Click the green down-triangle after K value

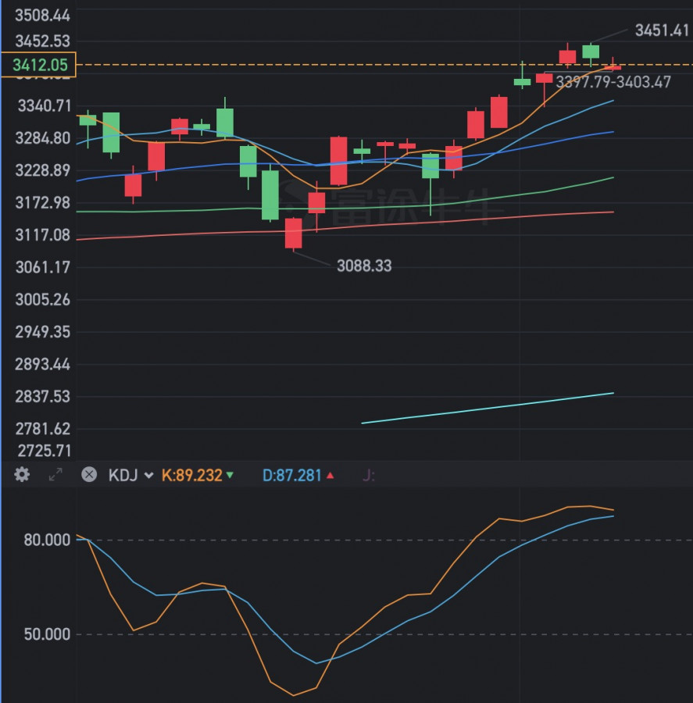click(x=230, y=475)
